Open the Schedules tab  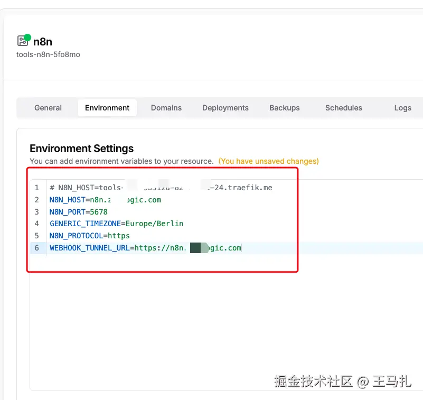[343, 108]
